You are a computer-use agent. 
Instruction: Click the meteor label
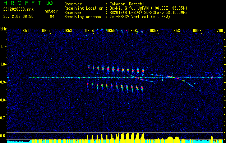(x=51, y=11)
